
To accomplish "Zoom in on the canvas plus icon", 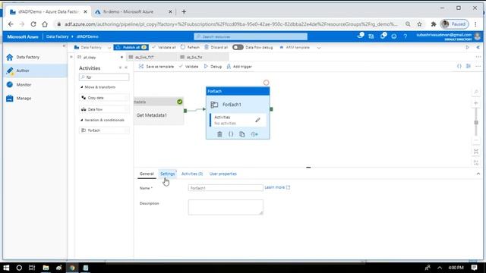I will point(476,103).
